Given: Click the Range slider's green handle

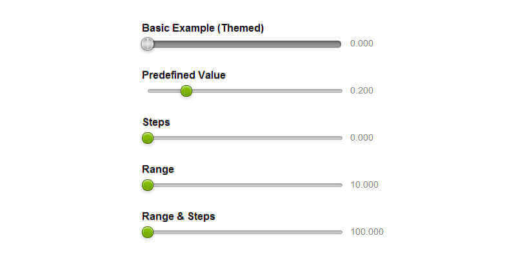Looking at the screenshot, I should click(x=148, y=185).
